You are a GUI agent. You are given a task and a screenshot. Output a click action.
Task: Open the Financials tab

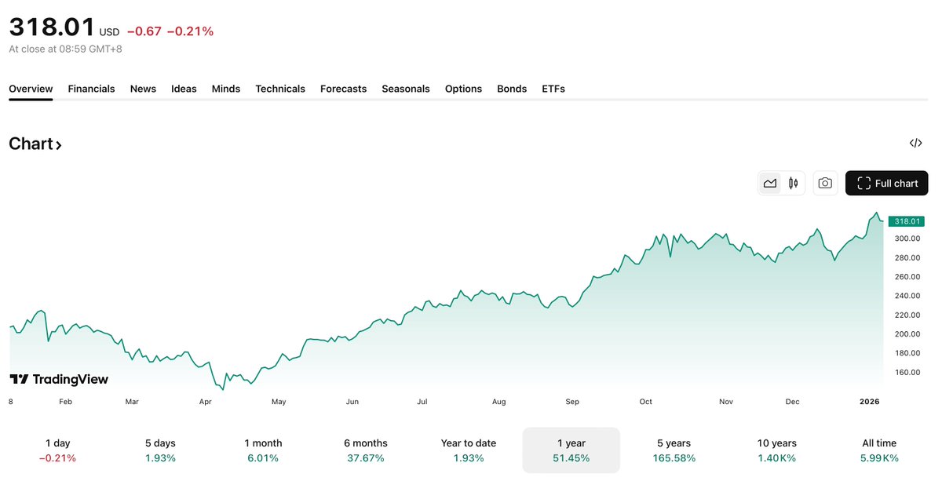tap(91, 89)
